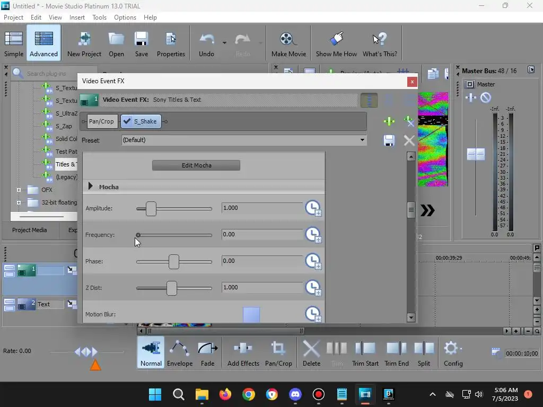Screen dimensions: 543x407
Task: Click the Amplitude slider handle
Action: pos(151,209)
